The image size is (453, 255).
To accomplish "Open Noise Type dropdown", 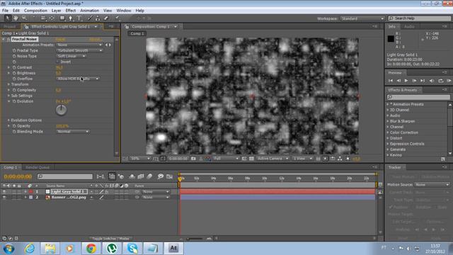I will coord(71,56).
